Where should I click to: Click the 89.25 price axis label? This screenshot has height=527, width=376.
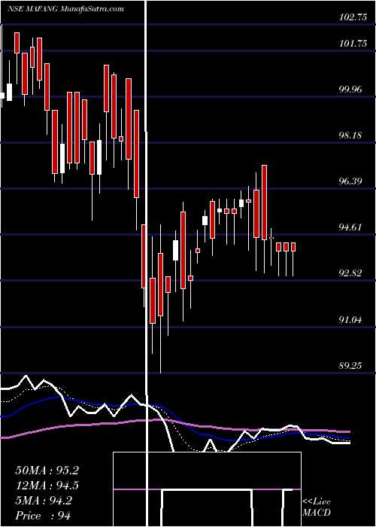pos(351,365)
